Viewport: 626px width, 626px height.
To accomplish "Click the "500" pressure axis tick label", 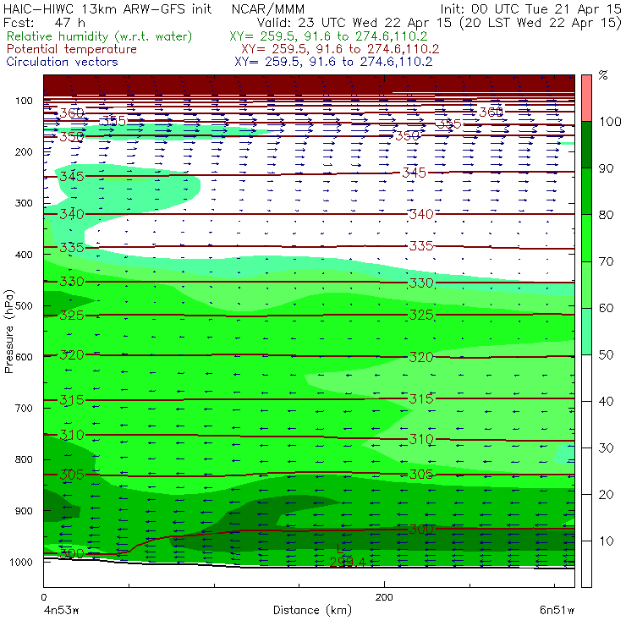I will pos(24,305).
